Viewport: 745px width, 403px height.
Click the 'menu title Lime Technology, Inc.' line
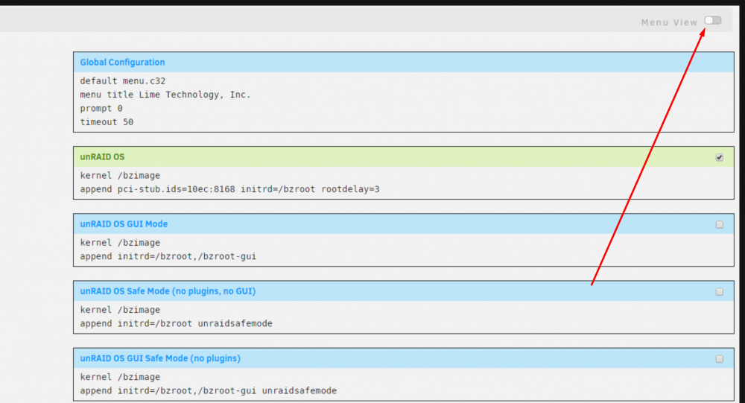click(x=165, y=95)
